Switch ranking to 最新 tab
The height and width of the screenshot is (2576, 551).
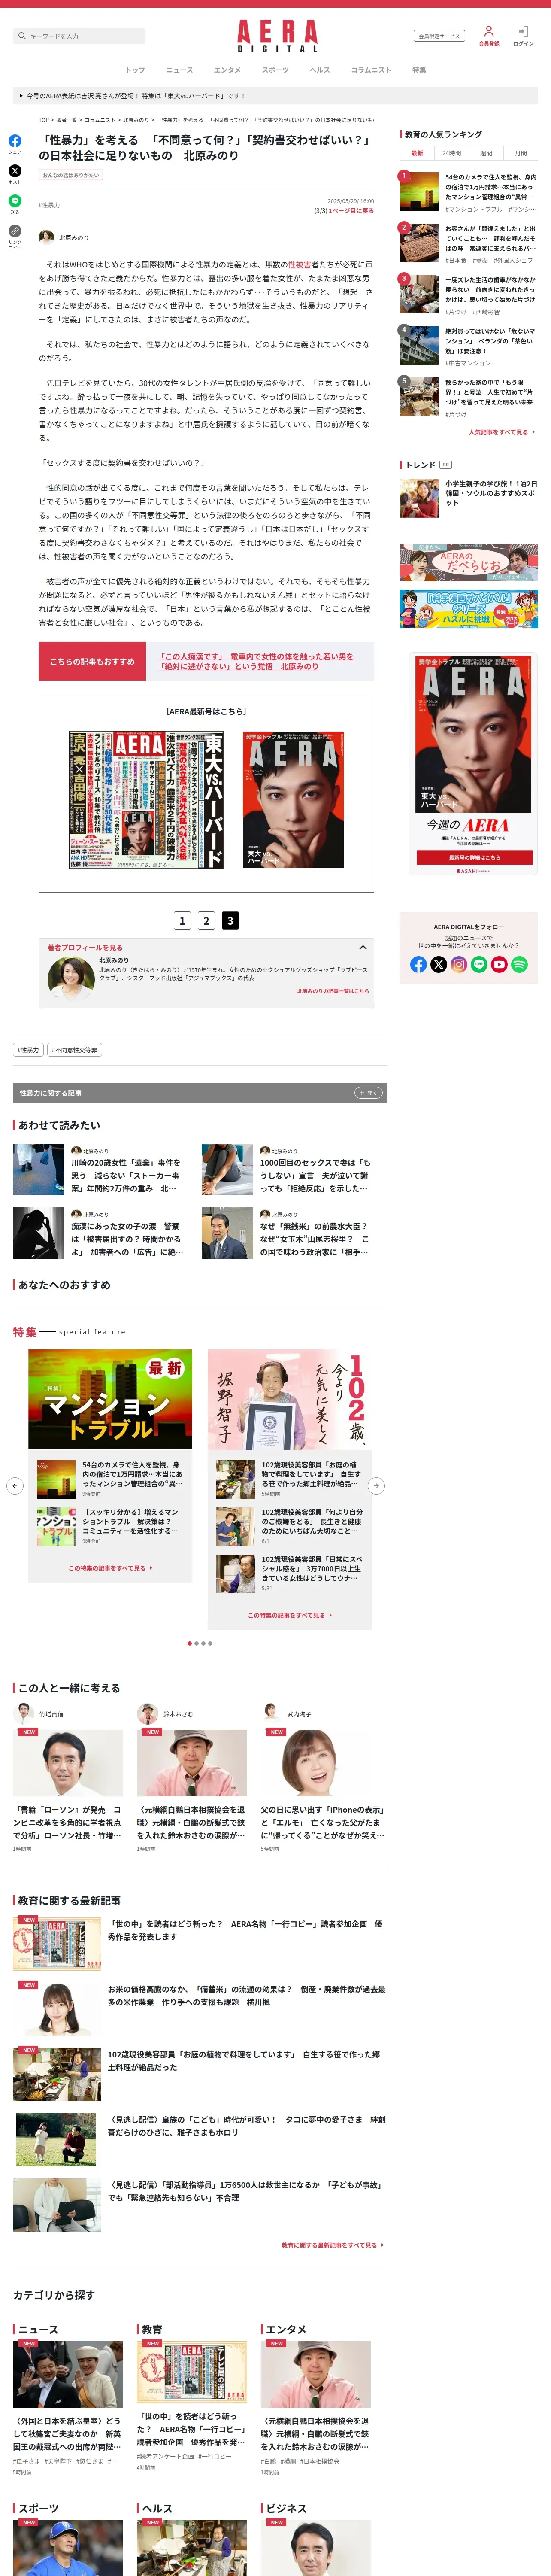pyautogui.click(x=417, y=153)
